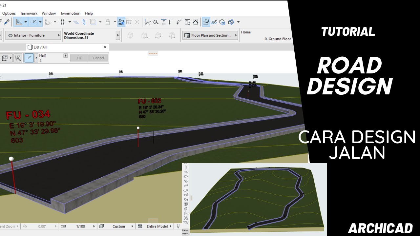Click the FU - 033 survey point label
This screenshot has height=236, width=420.
[150, 101]
